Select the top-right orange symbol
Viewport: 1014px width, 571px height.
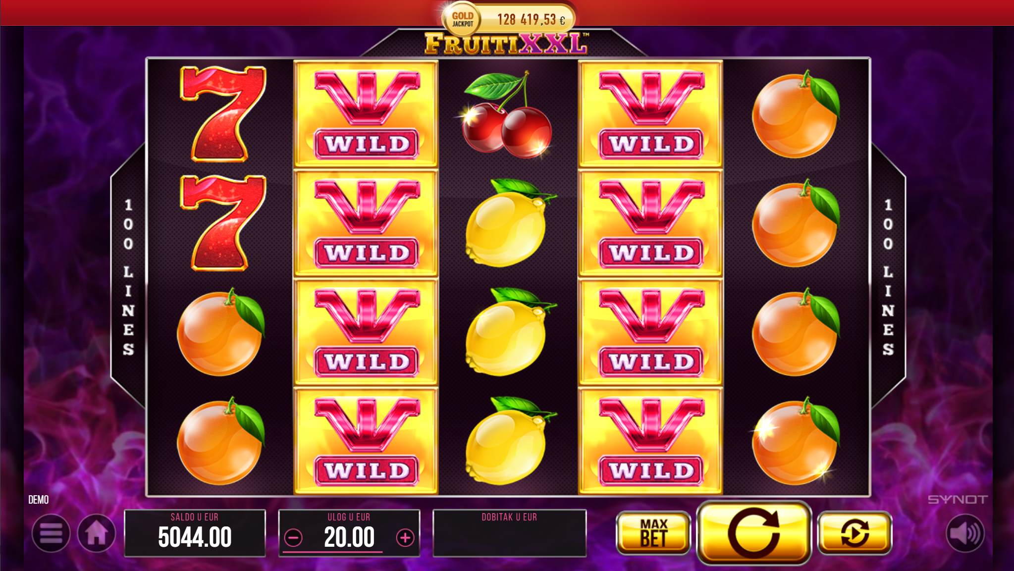(x=796, y=114)
